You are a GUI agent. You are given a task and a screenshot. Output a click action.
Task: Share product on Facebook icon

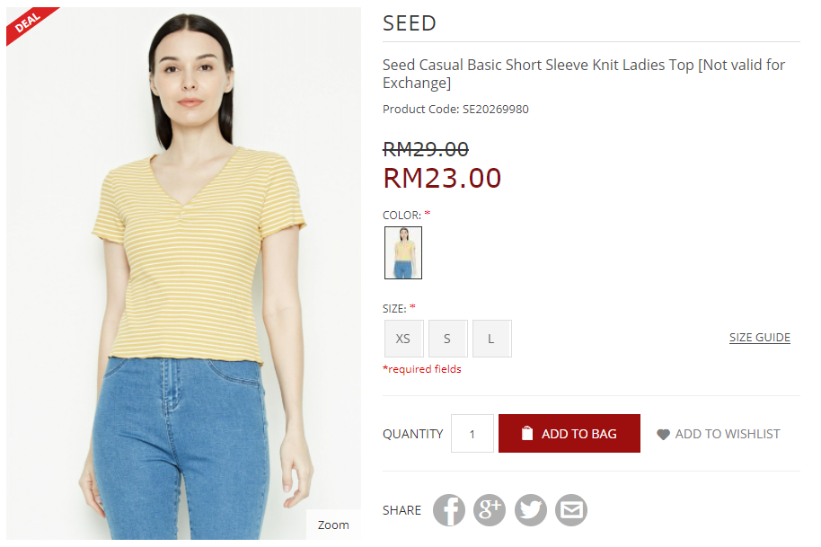[449, 510]
